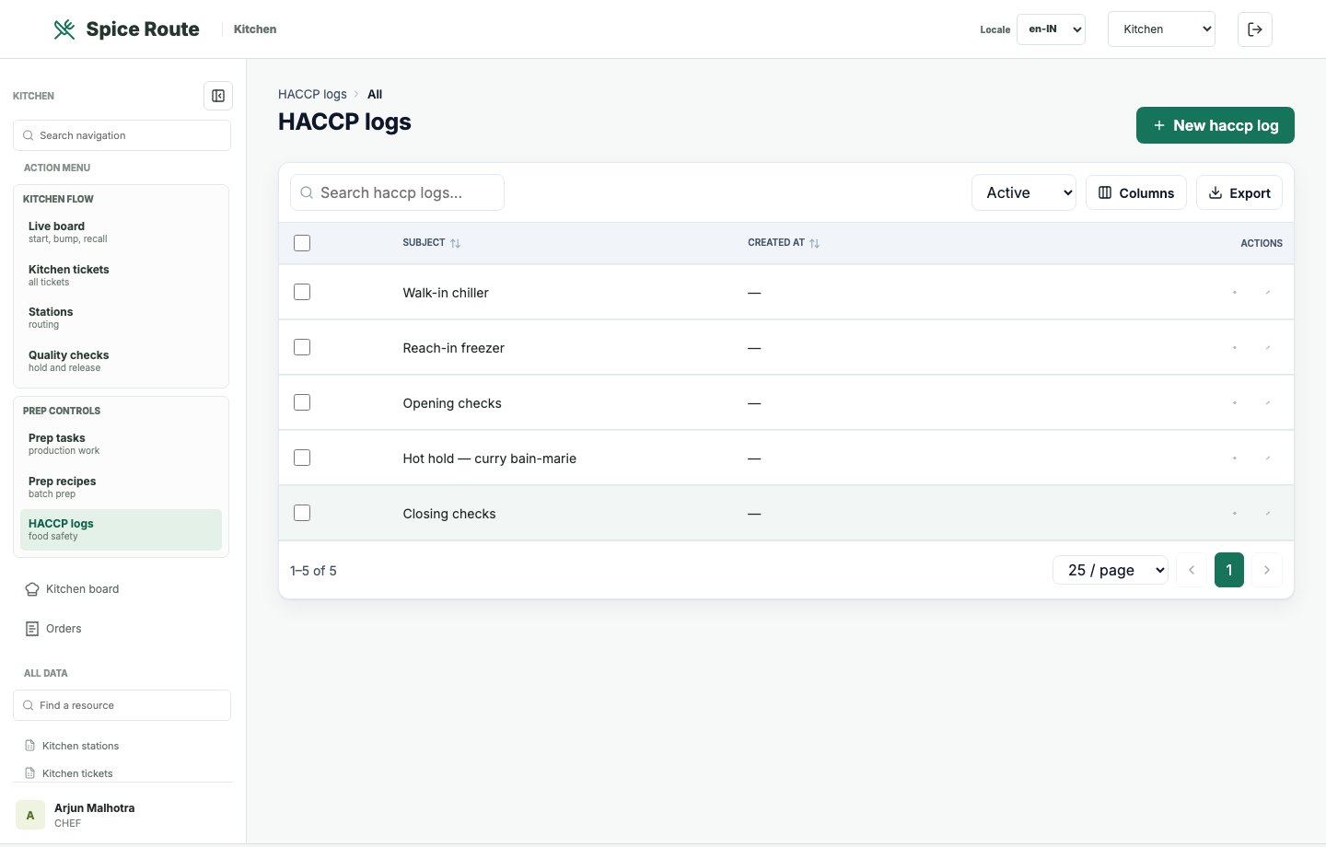Click page 1 in the pagination

click(x=1229, y=570)
